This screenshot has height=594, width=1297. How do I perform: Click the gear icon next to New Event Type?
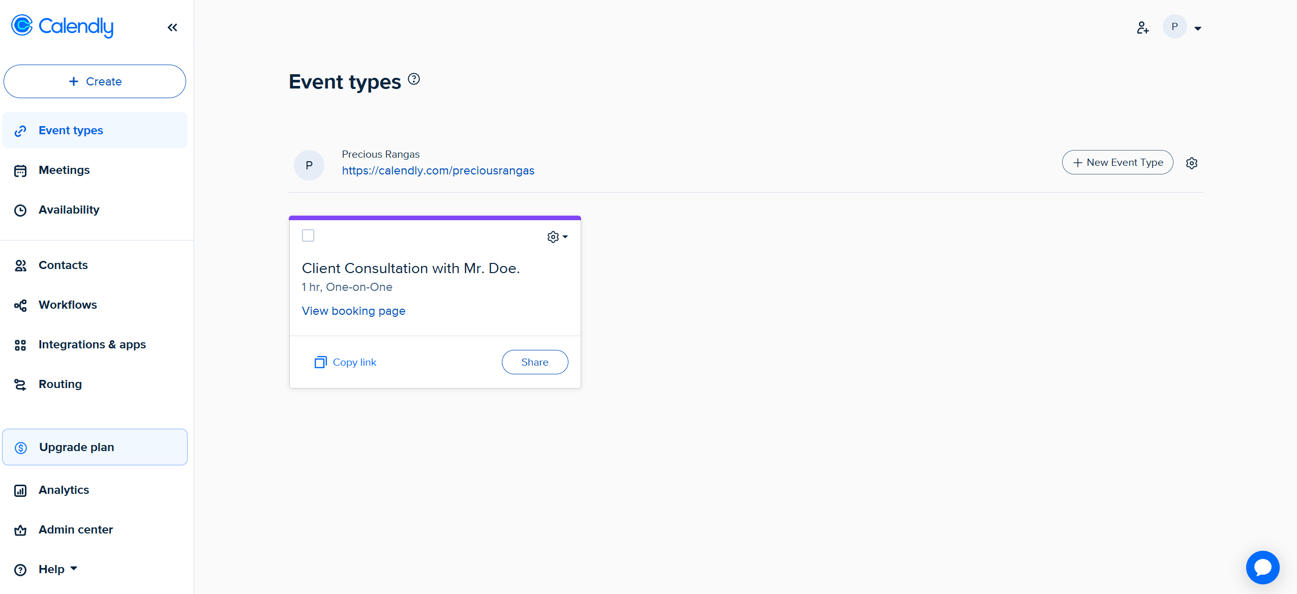click(1191, 163)
